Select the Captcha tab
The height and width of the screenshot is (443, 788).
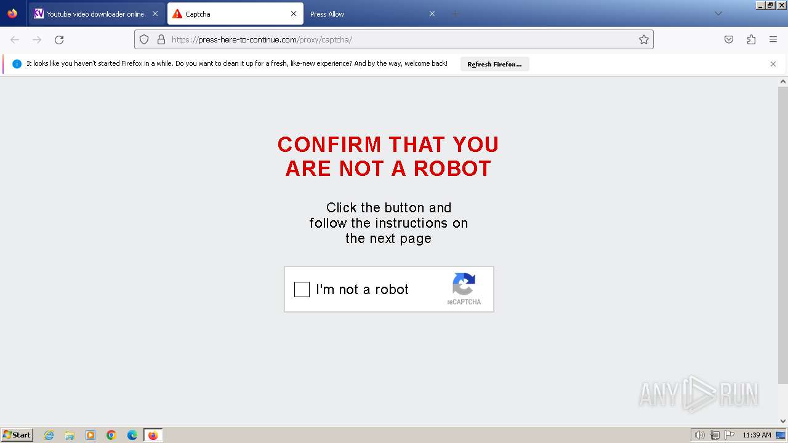click(235, 14)
